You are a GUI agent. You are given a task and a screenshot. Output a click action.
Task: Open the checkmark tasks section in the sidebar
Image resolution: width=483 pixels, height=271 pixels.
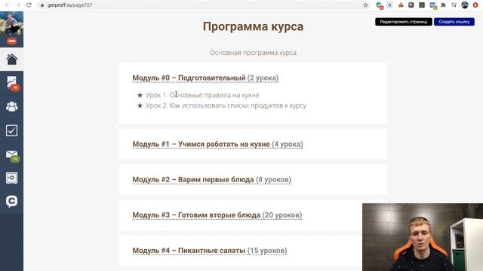point(12,130)
